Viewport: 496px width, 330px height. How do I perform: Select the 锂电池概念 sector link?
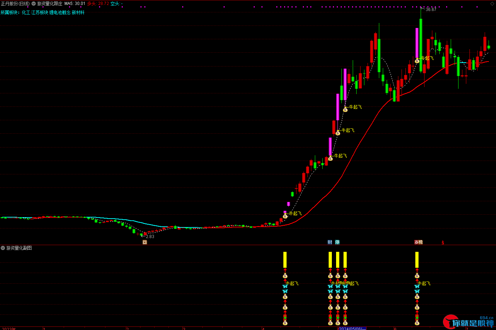pos(60,12)
